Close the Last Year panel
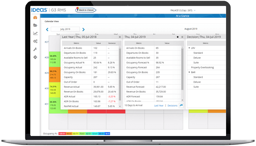This screenshot has height=146, width=256. tap(120, 37)
